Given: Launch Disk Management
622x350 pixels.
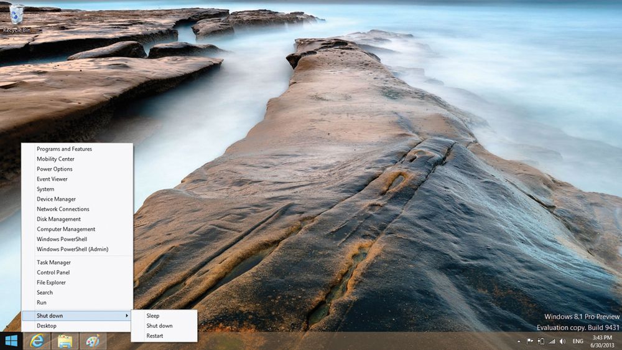Looking at the screenshot, I should coord(77,219).
